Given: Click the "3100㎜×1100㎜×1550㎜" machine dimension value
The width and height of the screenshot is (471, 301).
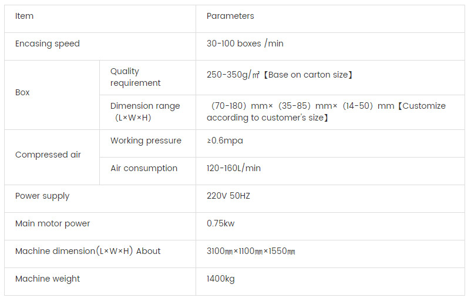Looking at the screenshot, I should pyautogui.click(x=251, y=252).
